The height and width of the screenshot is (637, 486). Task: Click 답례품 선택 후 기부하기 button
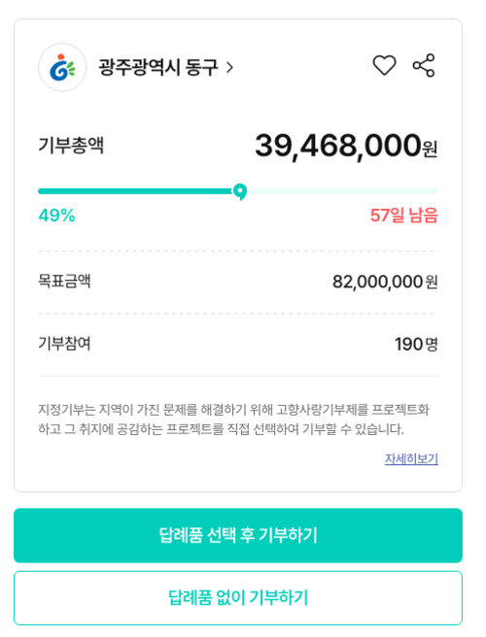pos(238,535)
